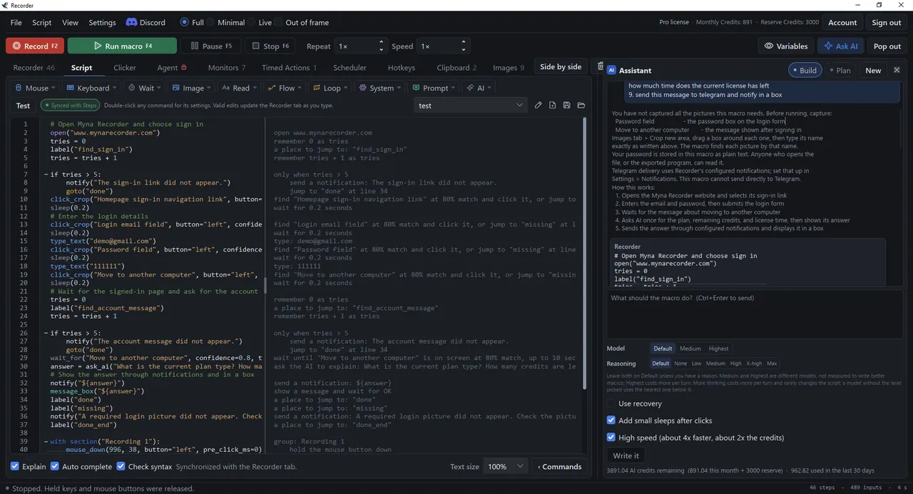This screenshot has width=913, height=494.
Task: Select the Live view radio button
Action: (260, 22)
